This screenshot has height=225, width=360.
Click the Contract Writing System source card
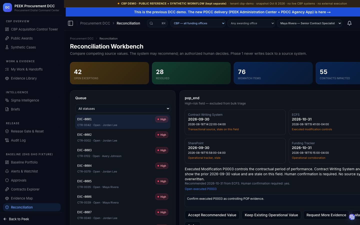235,122
